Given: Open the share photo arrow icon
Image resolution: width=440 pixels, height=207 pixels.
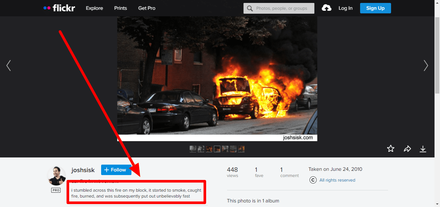Looking at the screenshot, I should click(x=407, y=149).
